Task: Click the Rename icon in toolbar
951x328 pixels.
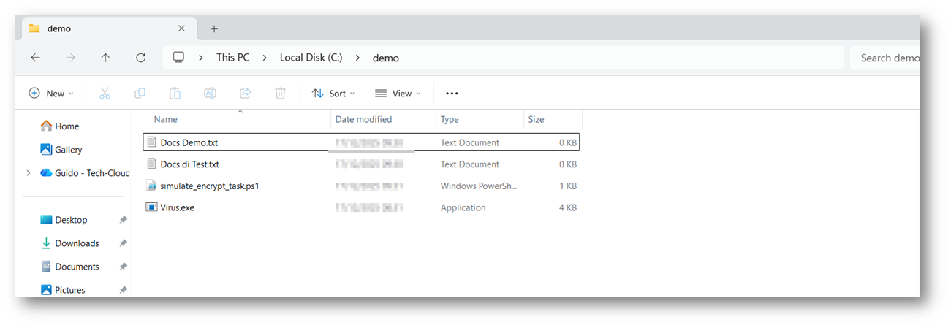Action: click(x=210, y=94)
